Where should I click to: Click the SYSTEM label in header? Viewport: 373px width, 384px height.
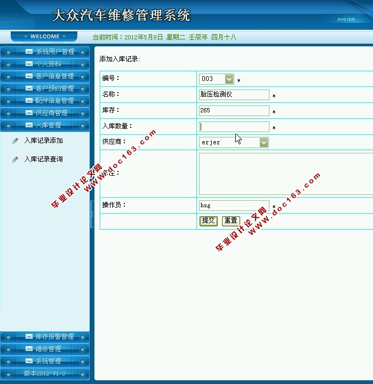tap(346, 19)
